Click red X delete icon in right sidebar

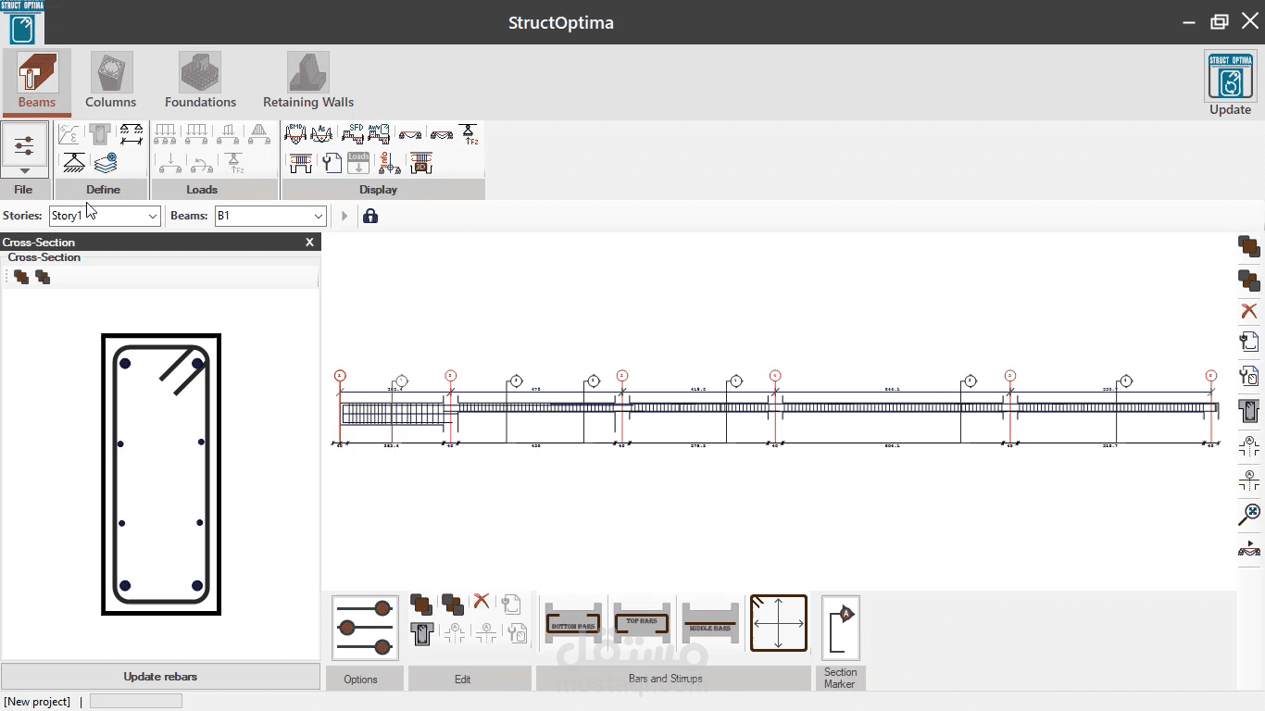point(1249,311)
